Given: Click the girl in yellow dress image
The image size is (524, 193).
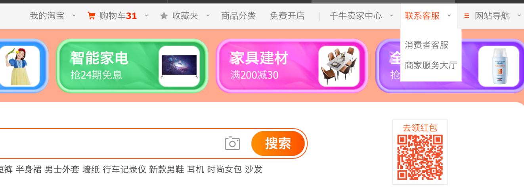Looking at the screenshot, I should [x=20, y=66].
